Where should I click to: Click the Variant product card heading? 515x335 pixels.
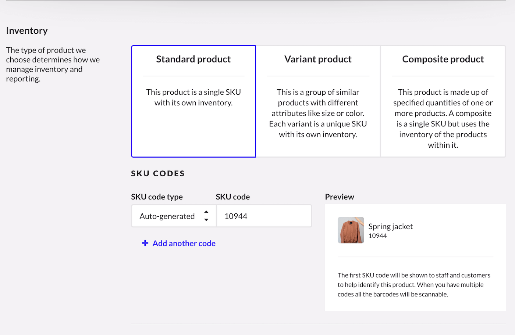[318, 59]
